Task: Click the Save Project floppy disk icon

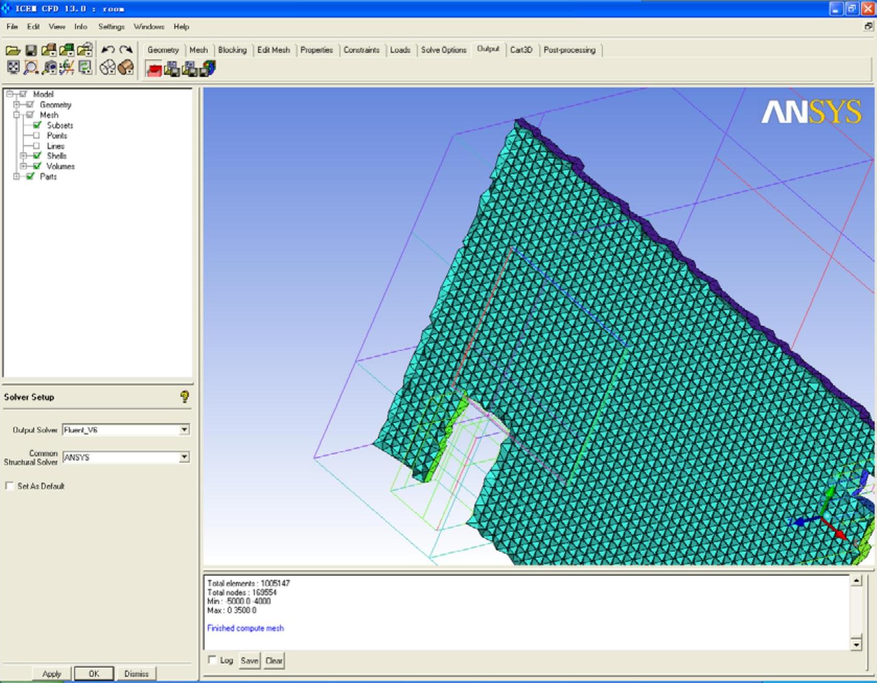Action: pos(31,50)
